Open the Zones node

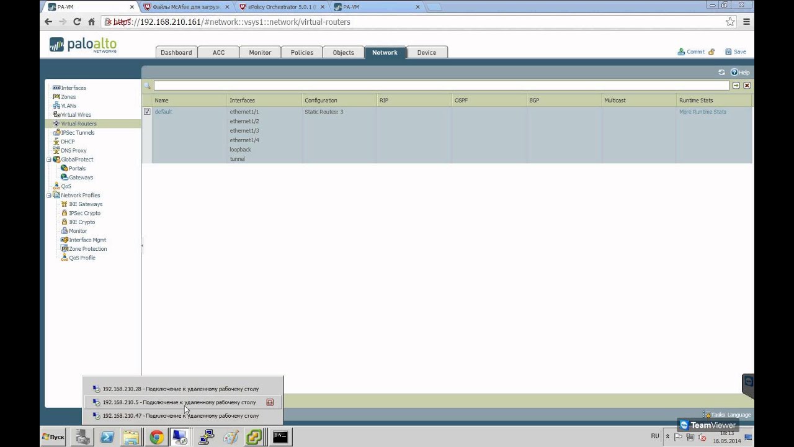point(68,97)
